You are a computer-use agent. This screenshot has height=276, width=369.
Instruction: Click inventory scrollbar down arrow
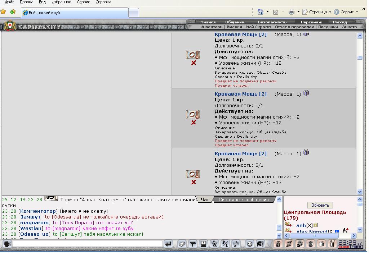360,192
